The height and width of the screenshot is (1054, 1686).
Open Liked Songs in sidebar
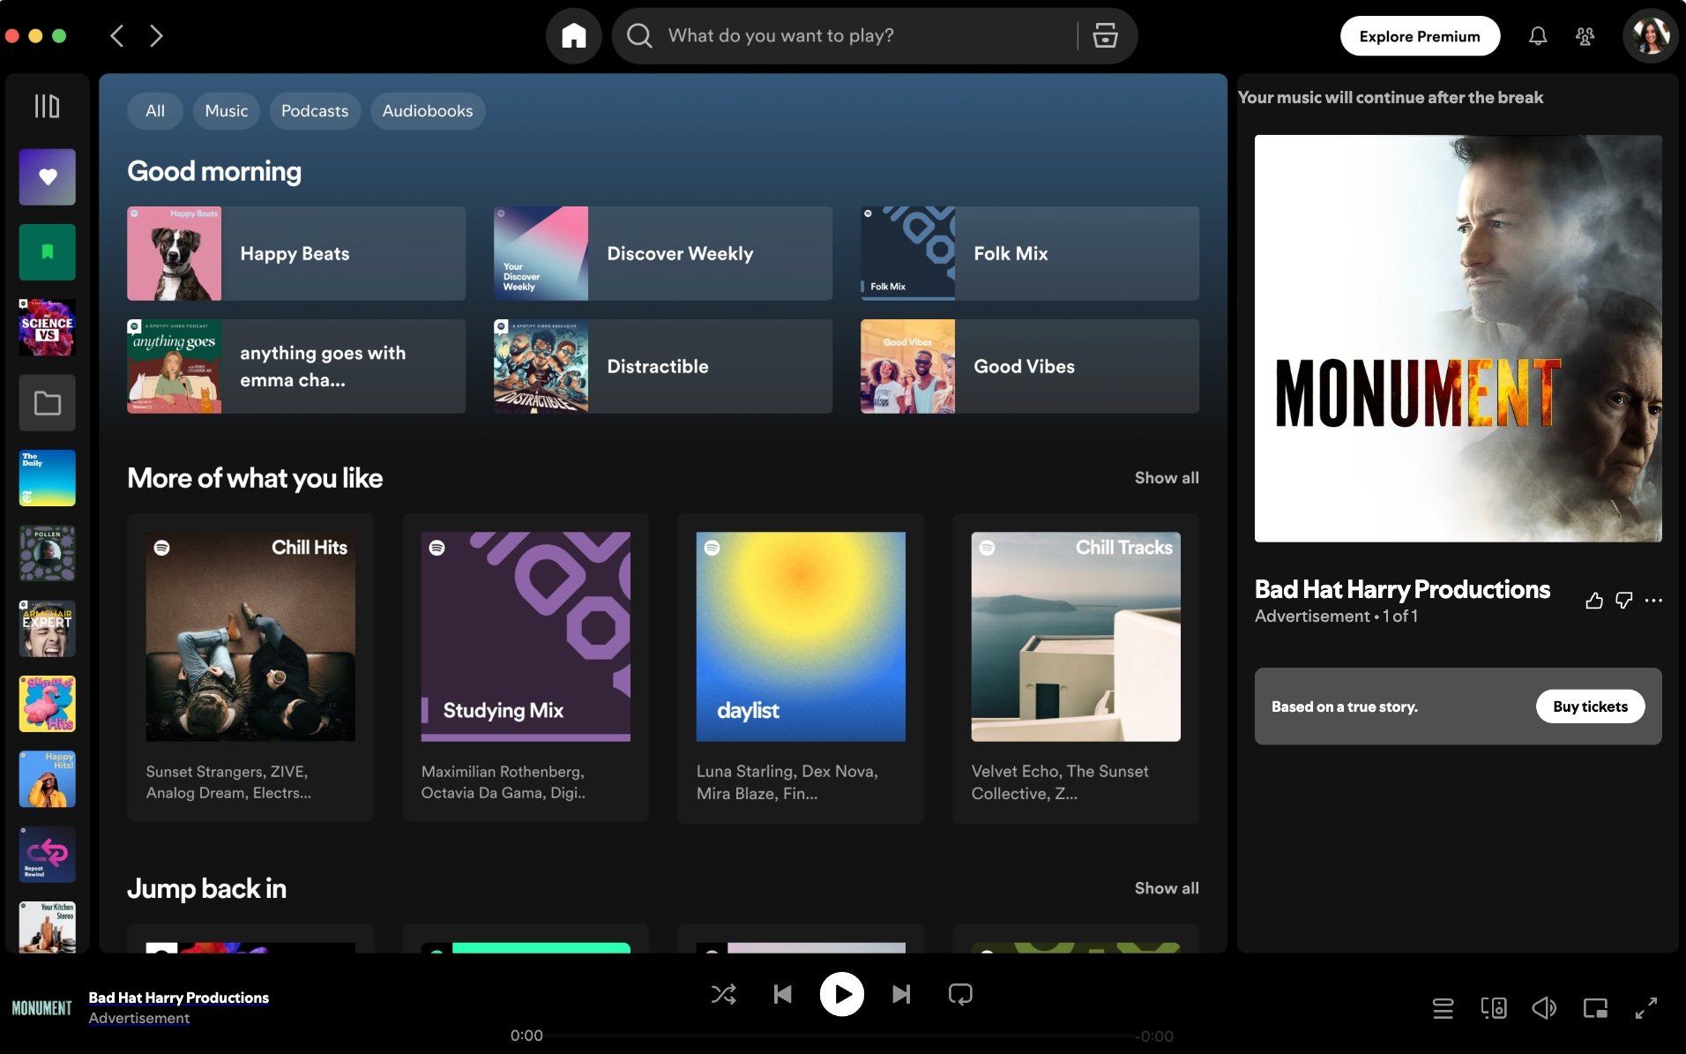(47, 176)
